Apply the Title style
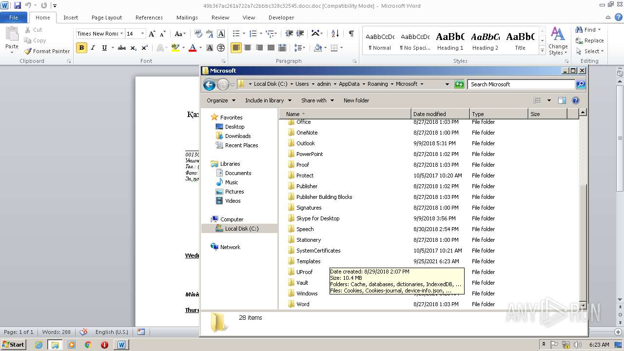Image resolution: width=624 pixels, height=351 pixels. (520, 41)
